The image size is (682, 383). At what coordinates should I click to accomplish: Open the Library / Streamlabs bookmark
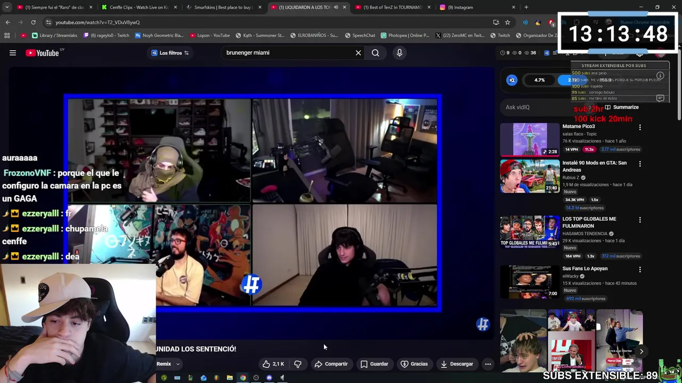click(x=54, y=36)
